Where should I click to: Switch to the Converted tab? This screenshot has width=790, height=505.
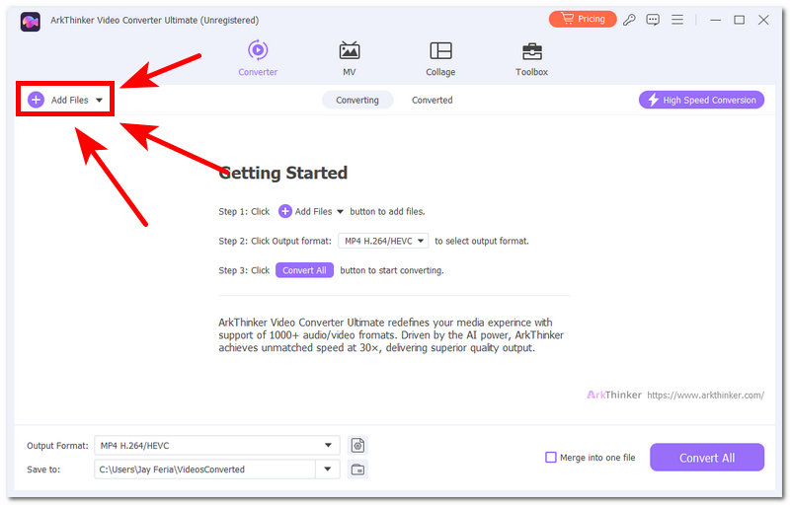[432, 100]
